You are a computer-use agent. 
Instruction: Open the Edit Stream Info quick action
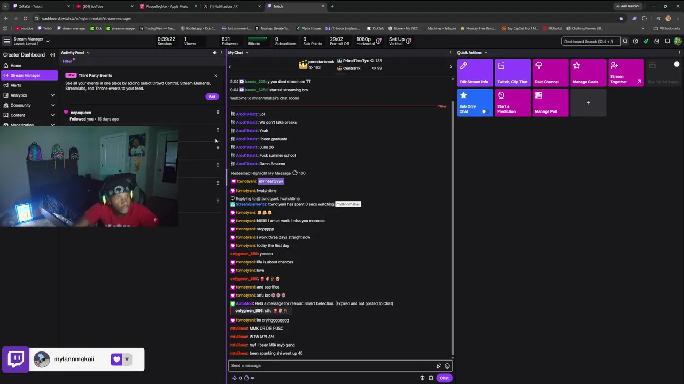click(475, 73)
